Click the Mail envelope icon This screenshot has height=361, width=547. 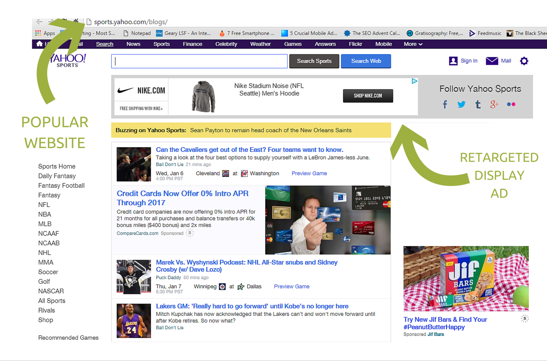click(x=492, y=61)
